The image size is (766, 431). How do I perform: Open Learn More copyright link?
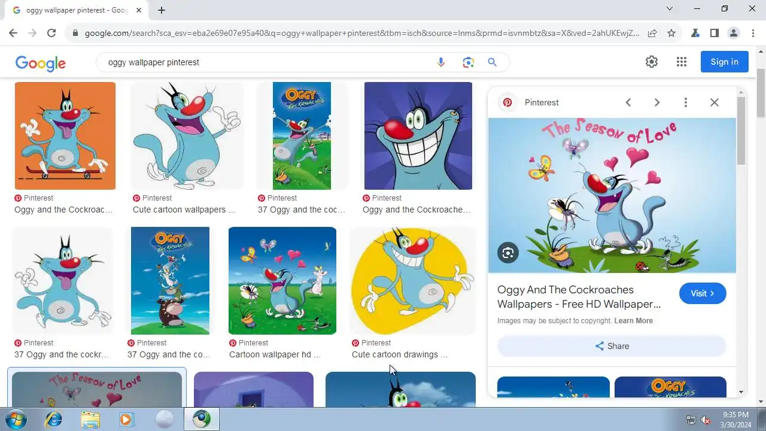[x=633, y=321]
